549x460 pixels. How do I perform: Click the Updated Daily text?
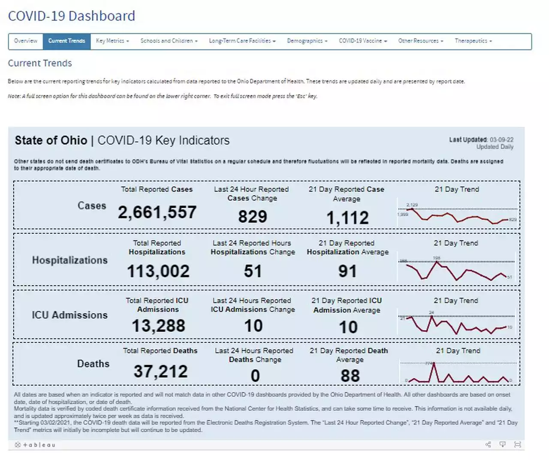click(495, 147)
